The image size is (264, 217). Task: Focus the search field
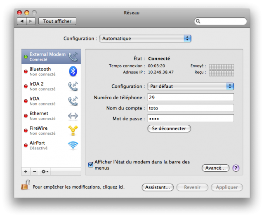220,21
